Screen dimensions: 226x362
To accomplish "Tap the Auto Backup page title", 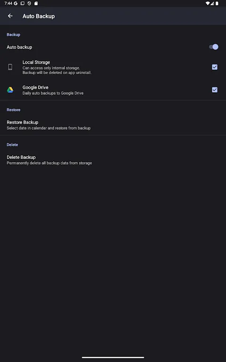I will tap(39, 16).
